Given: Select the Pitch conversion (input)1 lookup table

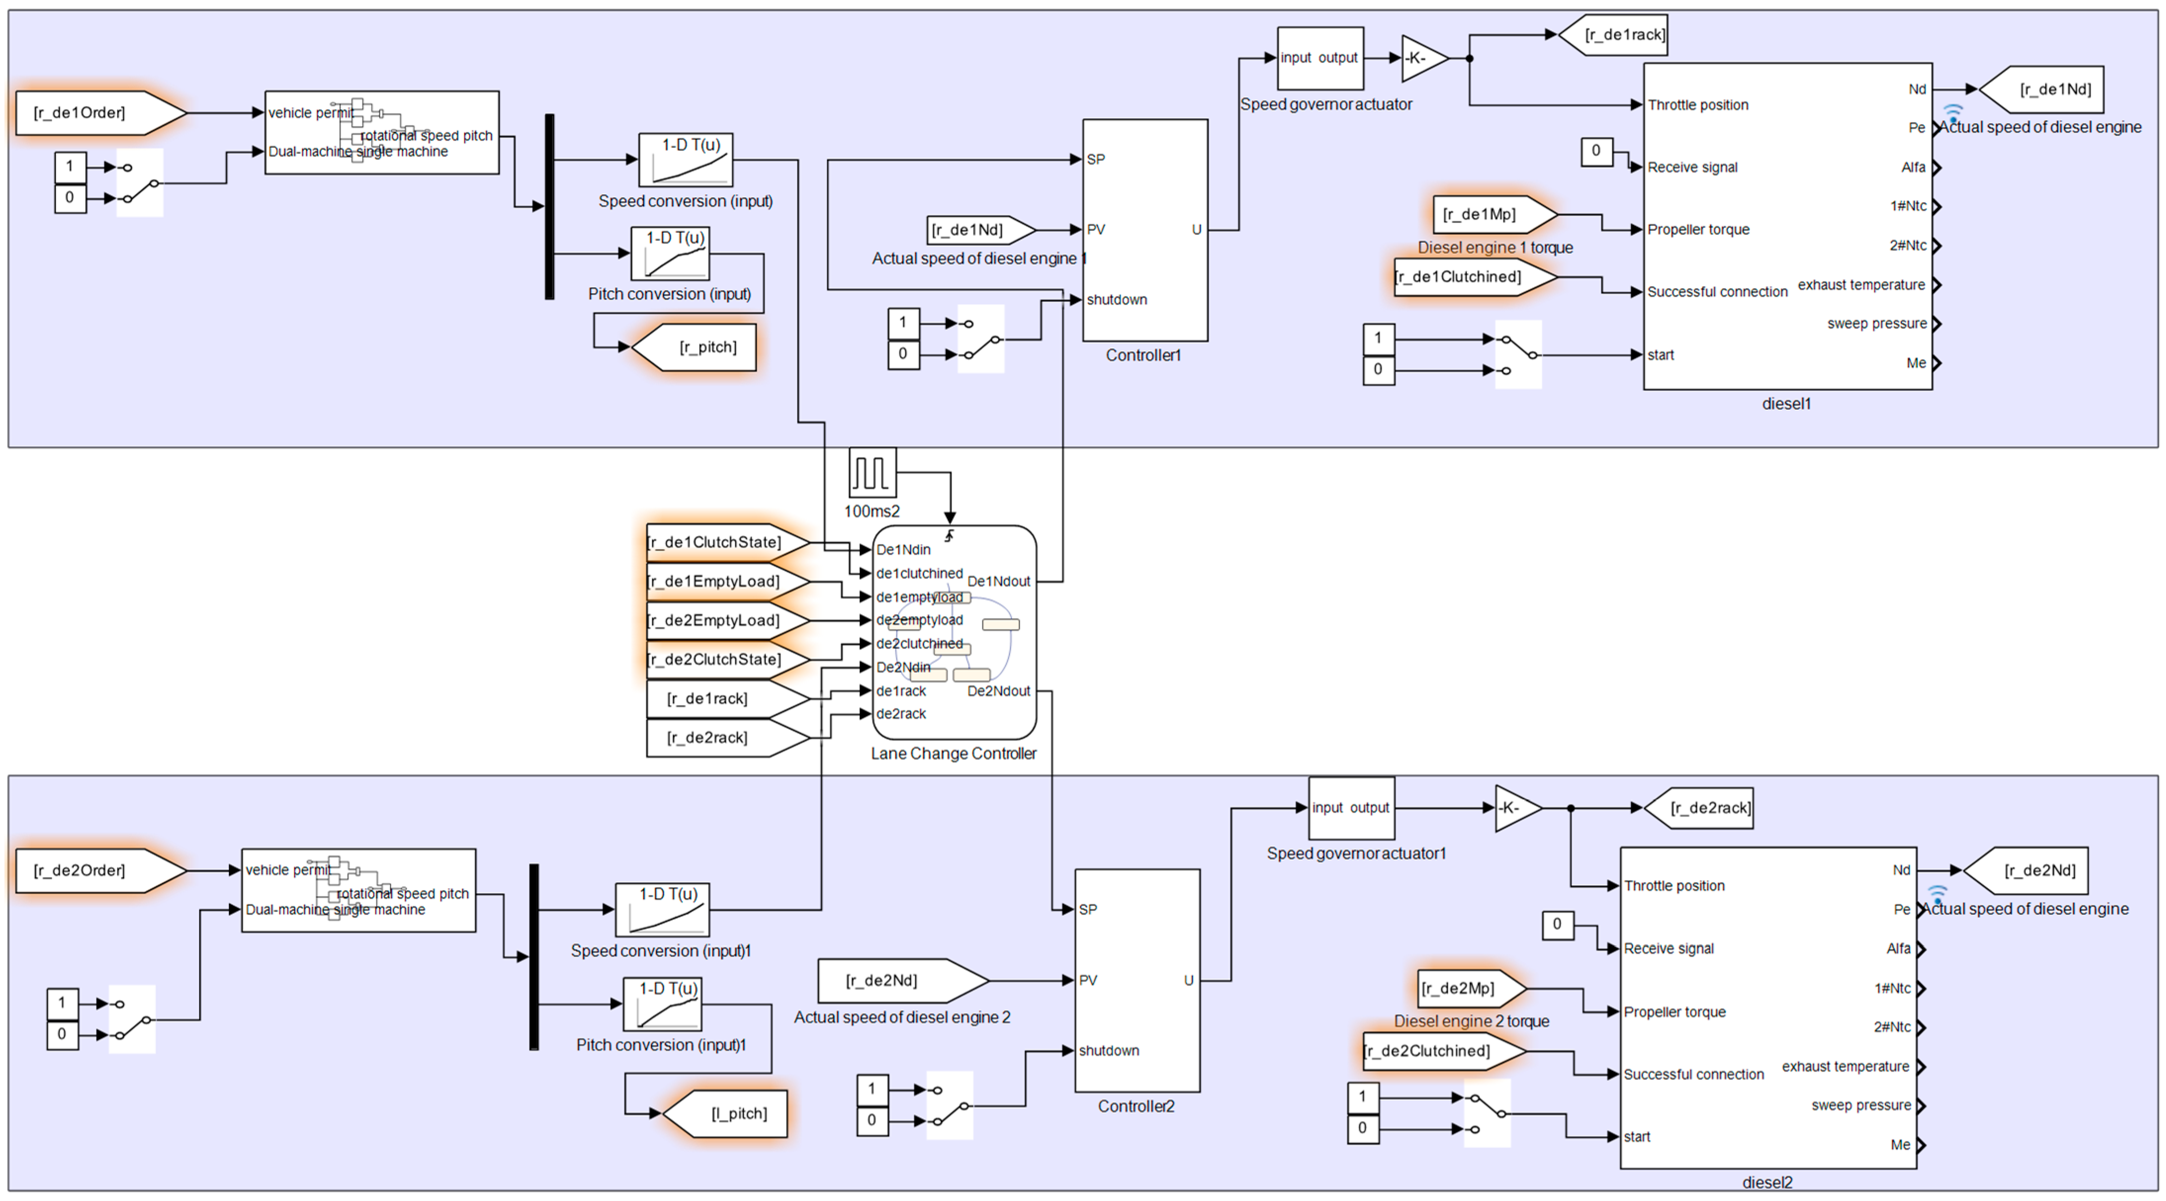Looking at the screenshot, I should click(x=662, y=1004).
